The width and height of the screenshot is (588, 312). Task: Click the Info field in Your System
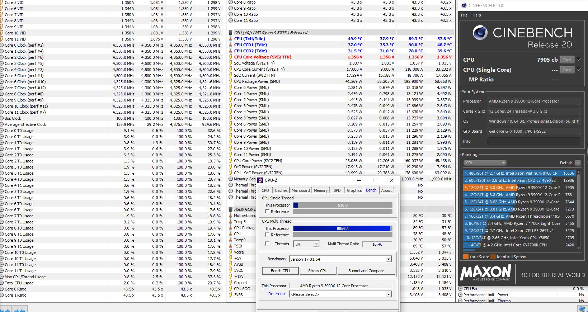coord(534,141)
